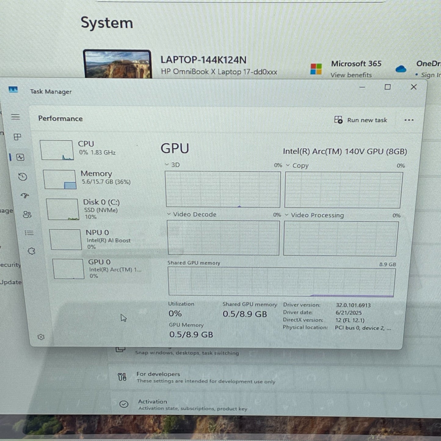Image resolution: width=441 pixels, height=441 pixels.
Task: Open Task Manager settings gear
Action: [41, 337]
